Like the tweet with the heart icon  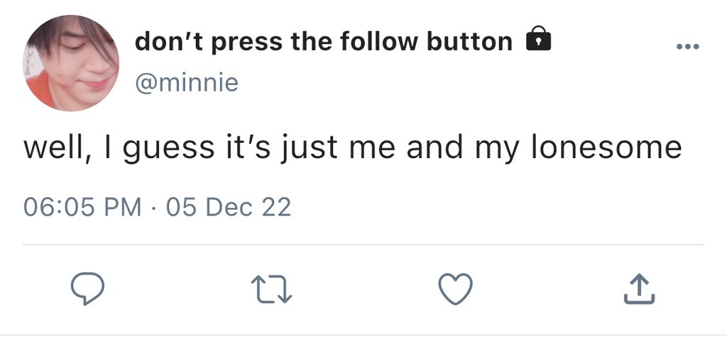(455, 289)
